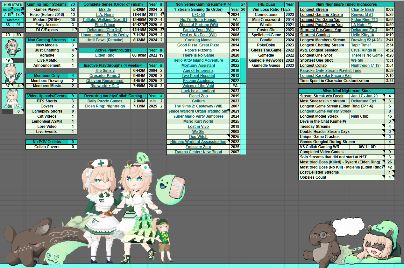Viewport: 404px width, 268px height.
Task: Open the Cooking Mama link
Action: [198, 40]
